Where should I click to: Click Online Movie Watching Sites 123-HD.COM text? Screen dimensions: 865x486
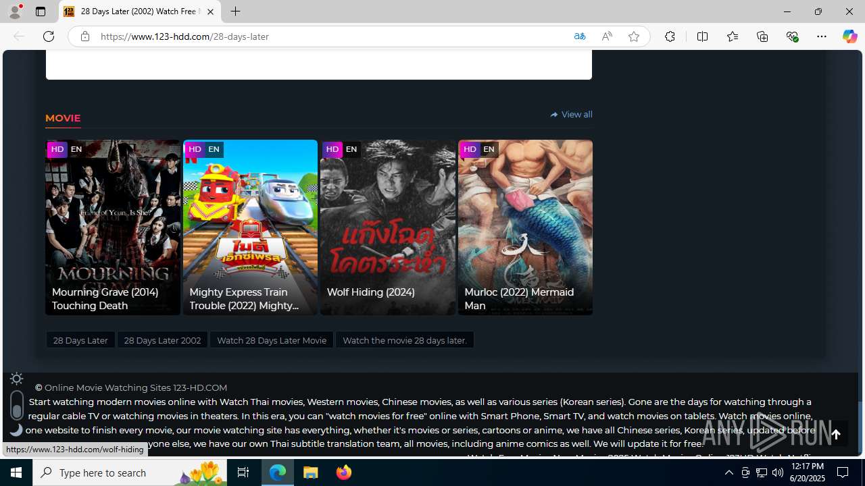point(136,387)
